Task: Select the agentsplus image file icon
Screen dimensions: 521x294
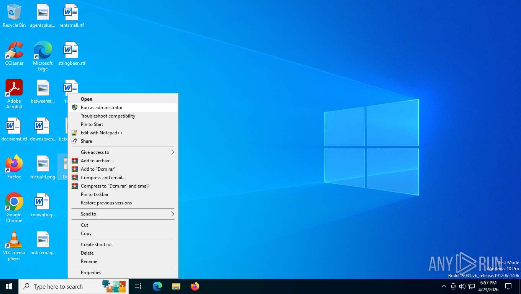Action: [x=43, y=16]
